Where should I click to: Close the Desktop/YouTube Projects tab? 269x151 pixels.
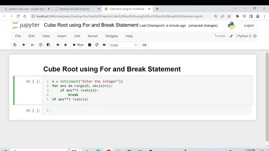(x=99, y=9)
